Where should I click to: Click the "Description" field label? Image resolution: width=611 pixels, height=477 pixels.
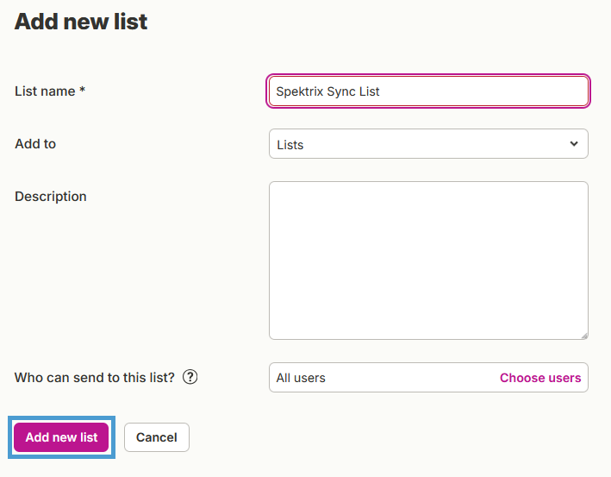click(x=51, y=196)
